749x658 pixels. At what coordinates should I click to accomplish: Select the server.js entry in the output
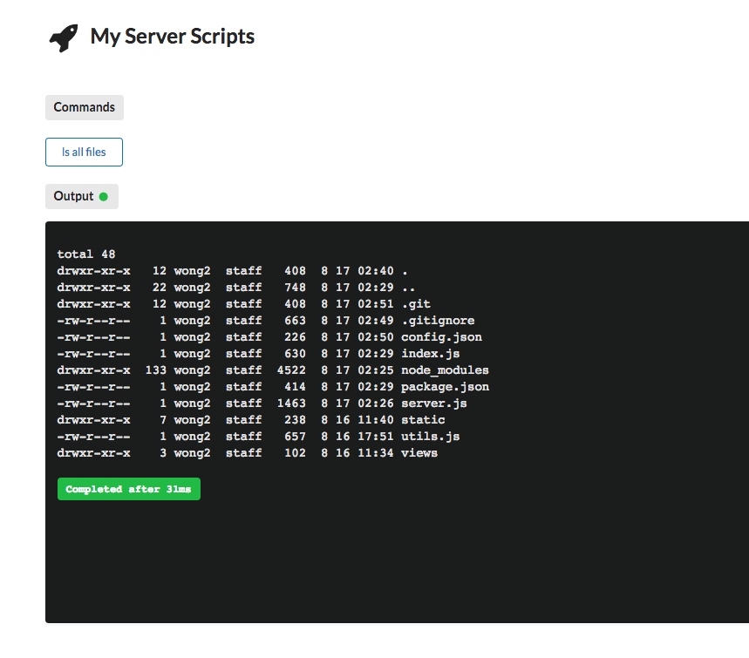tap(262, 403)
